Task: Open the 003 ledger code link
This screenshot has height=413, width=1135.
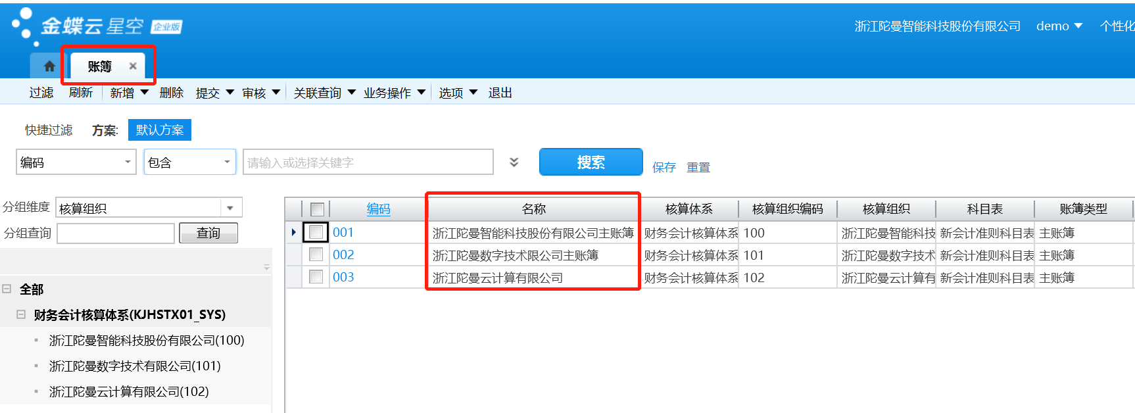Action: [343, 277]
